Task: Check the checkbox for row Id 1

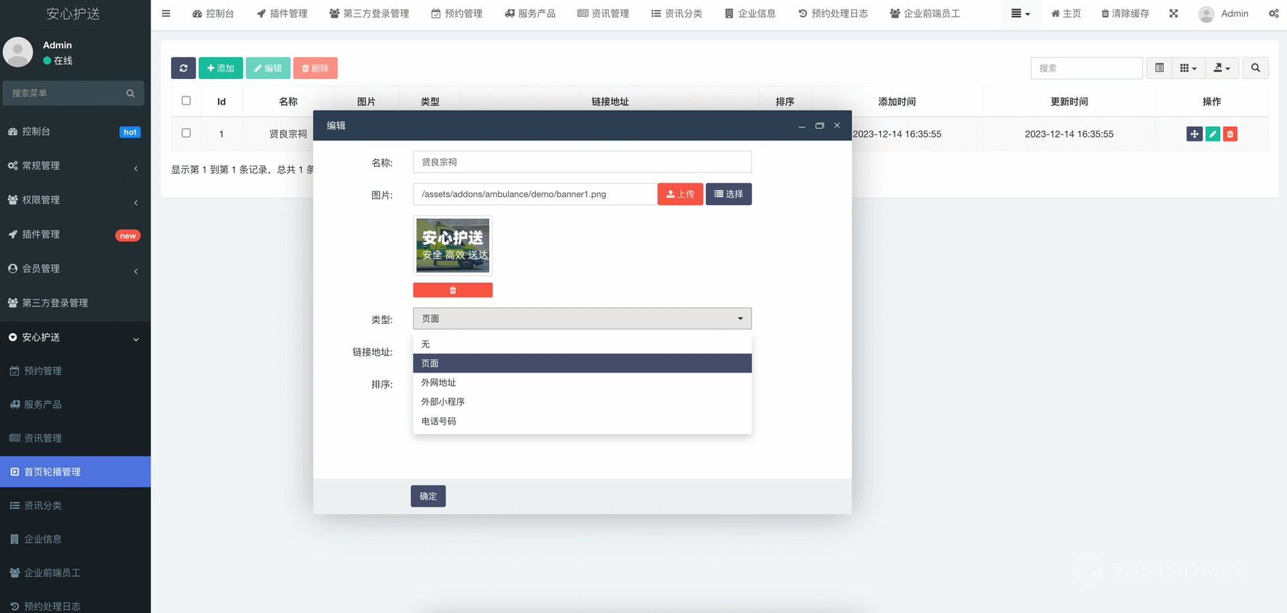Action: click(186, 133)
